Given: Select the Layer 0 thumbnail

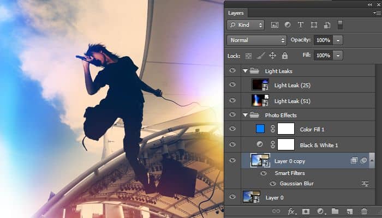Looking at the screenshot, I should pyautogui.click(x=251, y=197).
